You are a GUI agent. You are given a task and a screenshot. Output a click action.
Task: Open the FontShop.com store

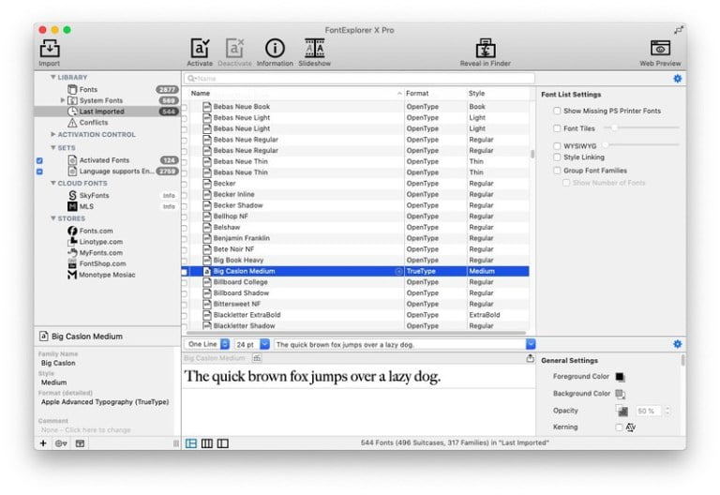(x=102, y=263)
